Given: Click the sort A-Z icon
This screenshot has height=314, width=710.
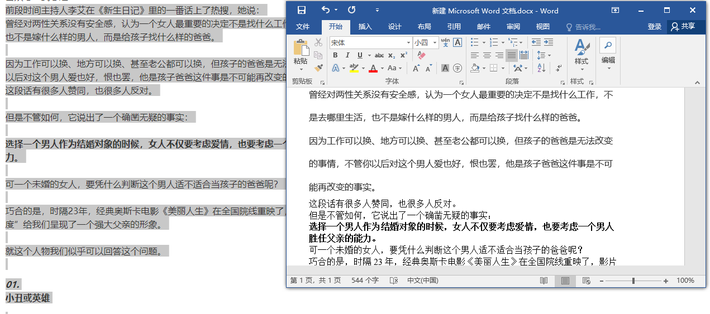Looking at the screenshot, I should pyautogui.click(x=542, y=68).
